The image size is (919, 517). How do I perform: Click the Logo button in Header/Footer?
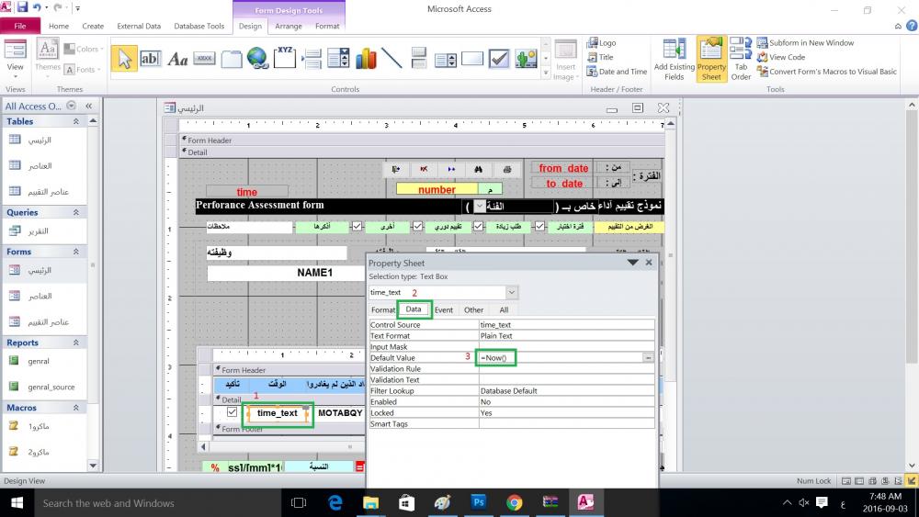click(x=601, y=43)
